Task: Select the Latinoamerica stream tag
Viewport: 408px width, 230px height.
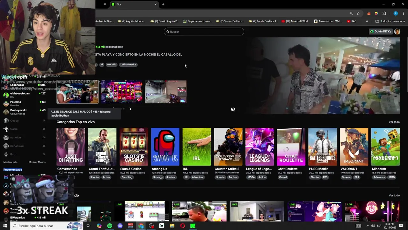Action: (x=128, y=65)
